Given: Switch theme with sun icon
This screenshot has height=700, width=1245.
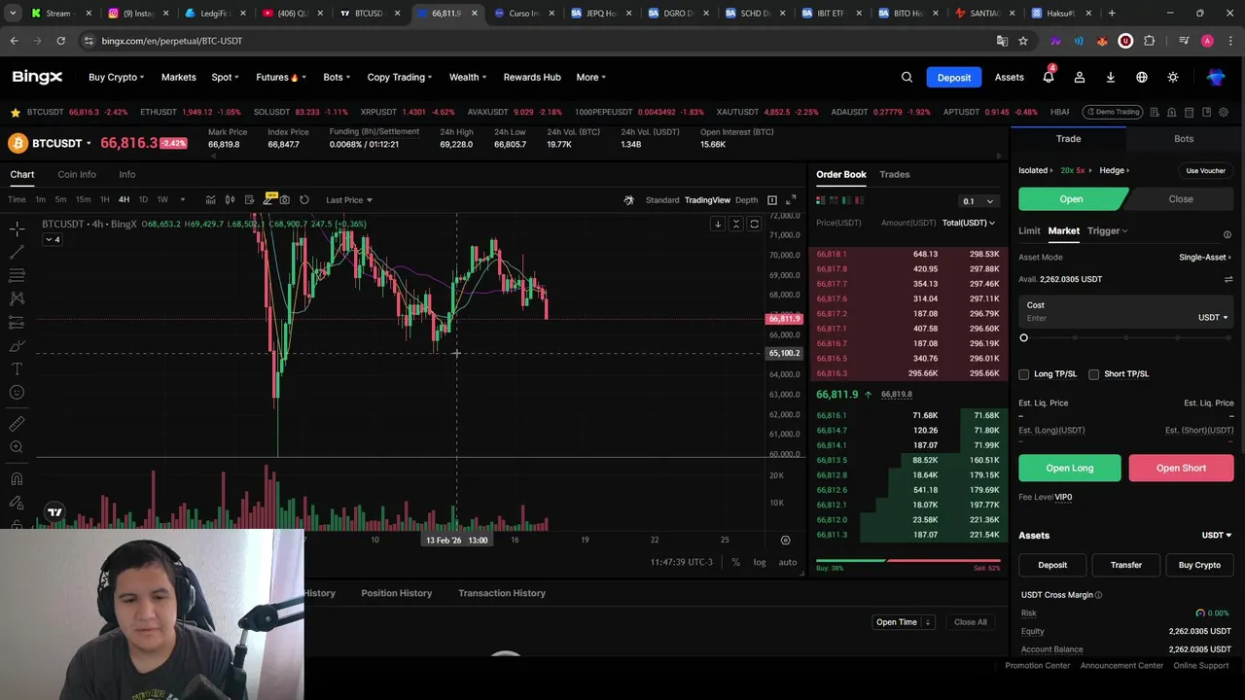Looking at the screenshot, I should (x=1173, y=78).
